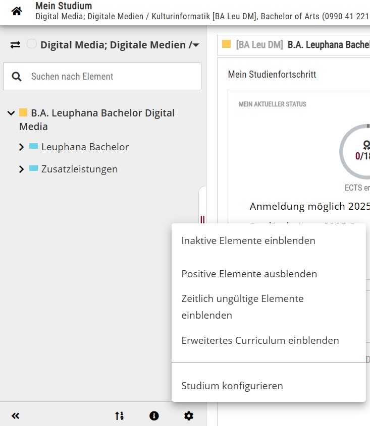The image size is (370, 426).
Task: Click the info icon in the bottom bar
Action: tap(154, 415)
